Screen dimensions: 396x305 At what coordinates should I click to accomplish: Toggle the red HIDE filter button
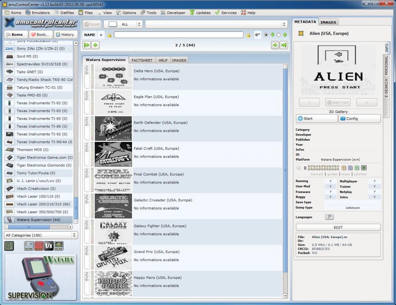pyautogui.click(x=39, y=246)
